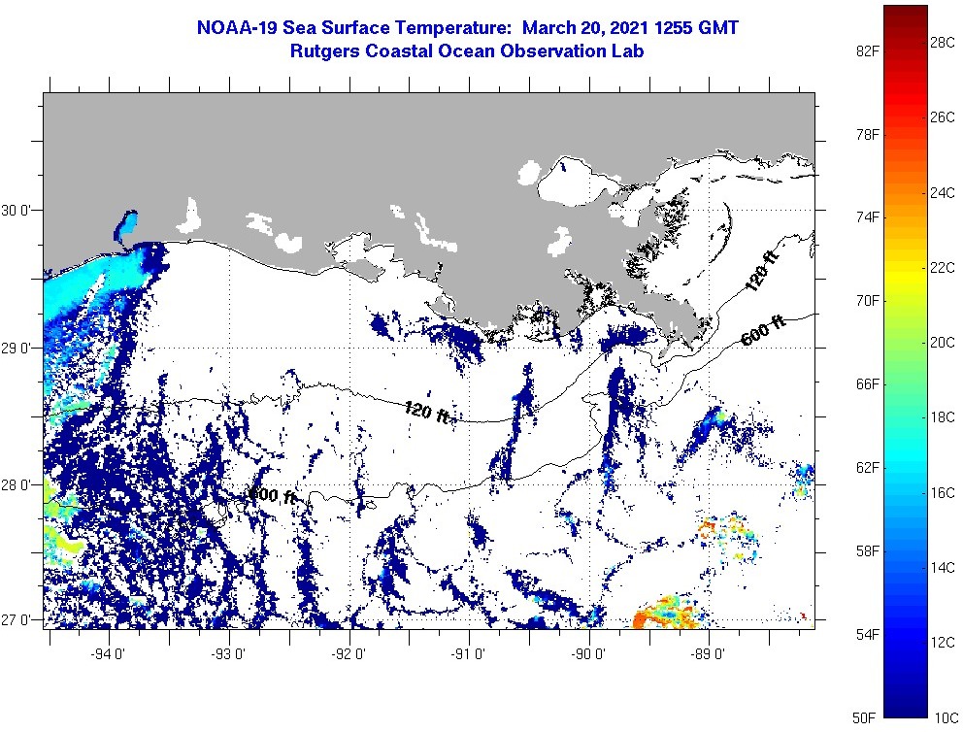Click the 'Rutgers Coastal Ocean Observation Lab' subtitle
The height and width of the screenshot is (732, 963).
pos(467,51)
